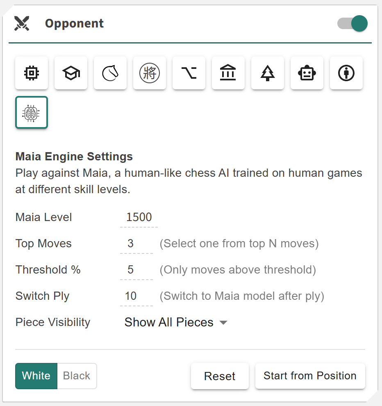Open the Piece Visibility dropdown

pyautogui.click(x=175, y=322)
